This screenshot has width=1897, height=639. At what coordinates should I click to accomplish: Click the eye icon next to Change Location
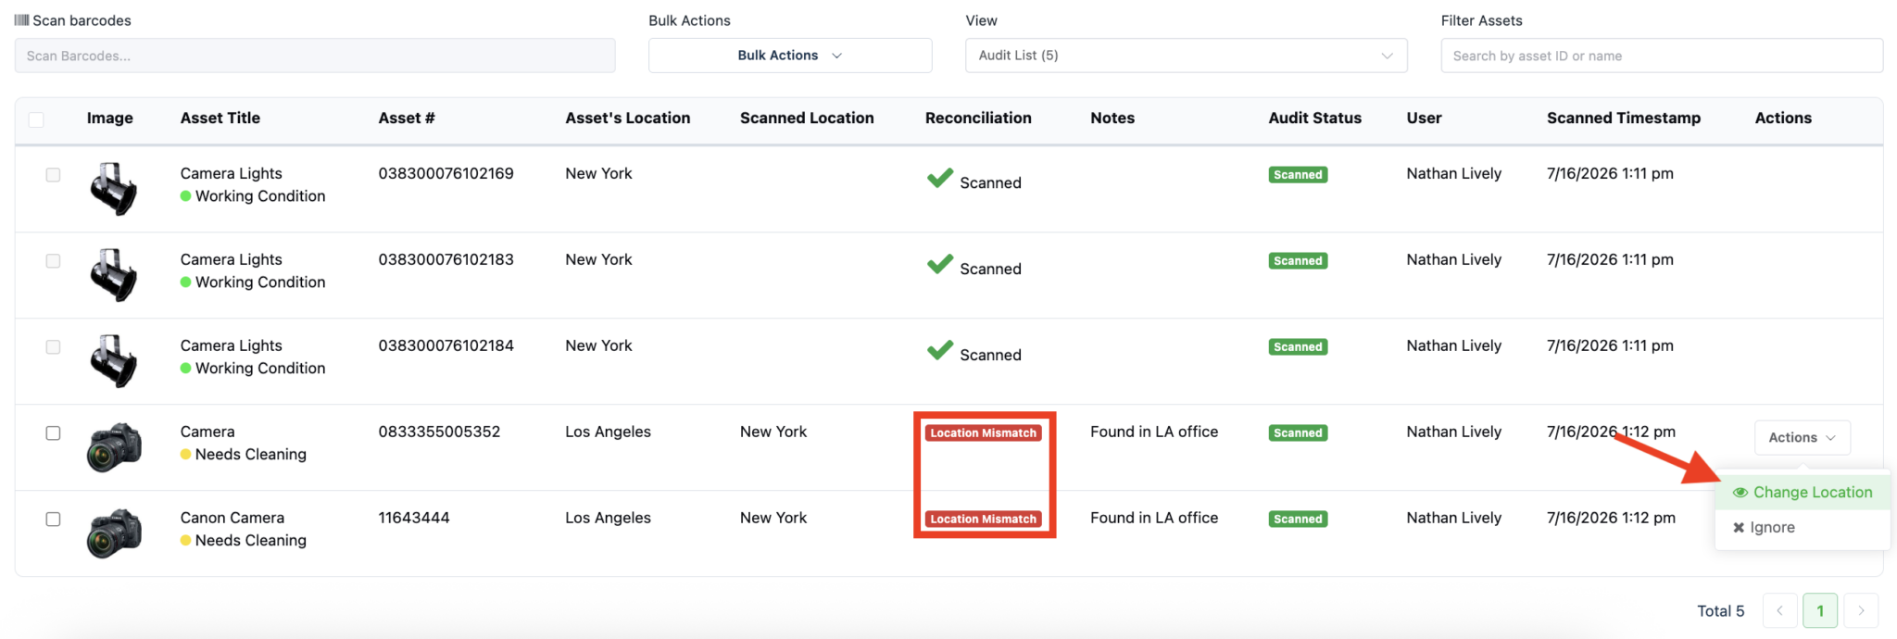pyautogui.click(x=1740, y=493)
